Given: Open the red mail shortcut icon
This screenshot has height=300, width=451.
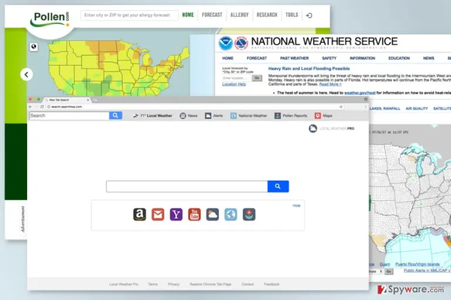Looking at the screenshot, I should point(158,214).
